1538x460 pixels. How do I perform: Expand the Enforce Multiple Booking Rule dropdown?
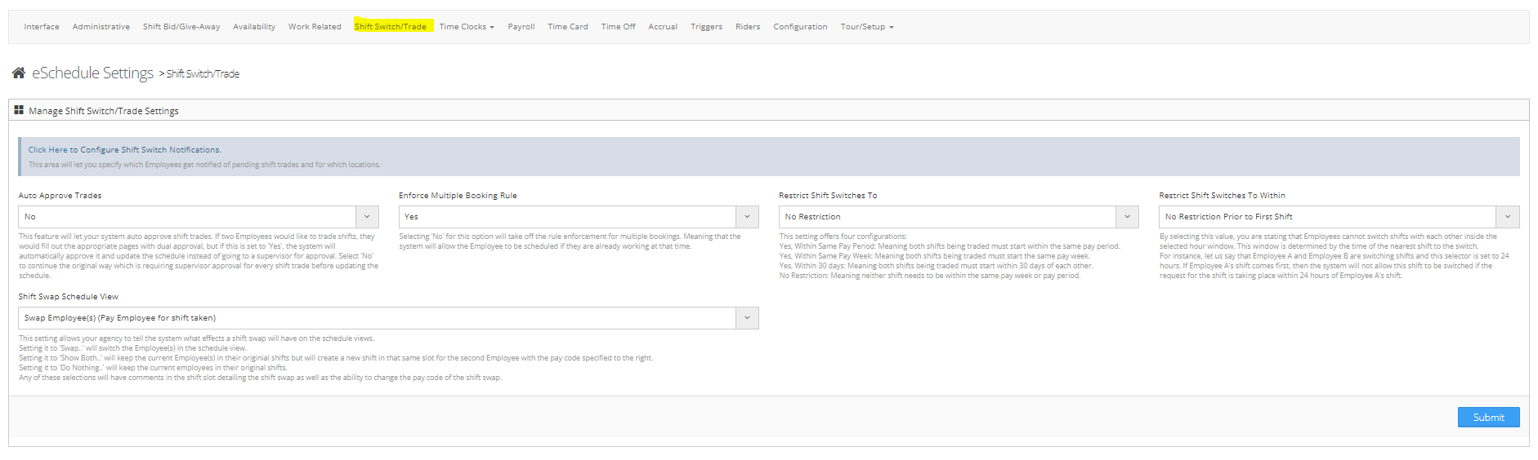tap(578, 217)
